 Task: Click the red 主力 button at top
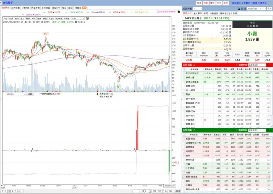pyautogui.click(x=219, y=3)
